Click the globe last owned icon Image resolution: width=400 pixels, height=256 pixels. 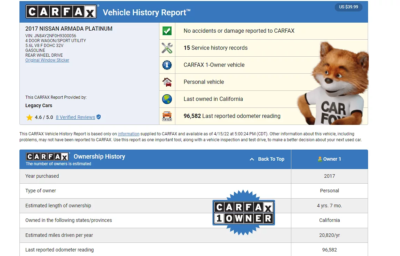(x=167, y=99)
